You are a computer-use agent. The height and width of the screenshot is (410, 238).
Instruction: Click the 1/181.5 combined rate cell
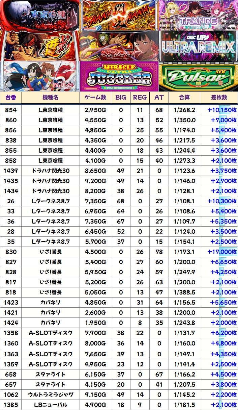click(184, 405)
